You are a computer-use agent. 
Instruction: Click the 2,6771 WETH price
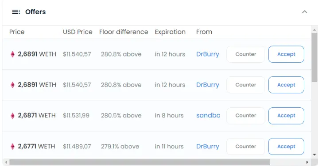tap(36, 147)
